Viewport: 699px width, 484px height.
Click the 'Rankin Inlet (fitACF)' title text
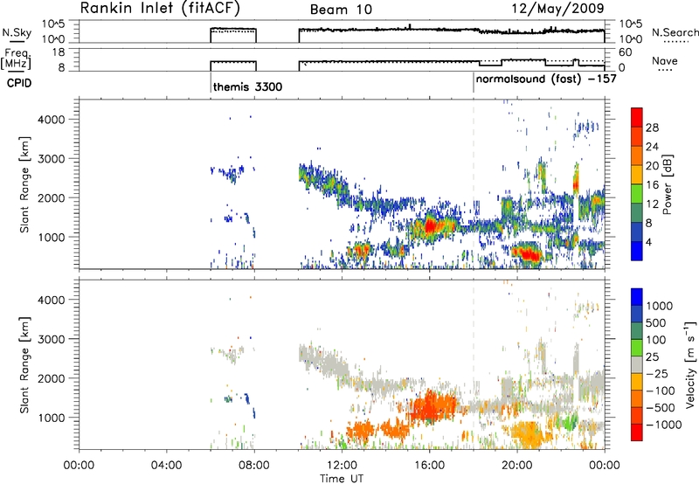(160, 8)
